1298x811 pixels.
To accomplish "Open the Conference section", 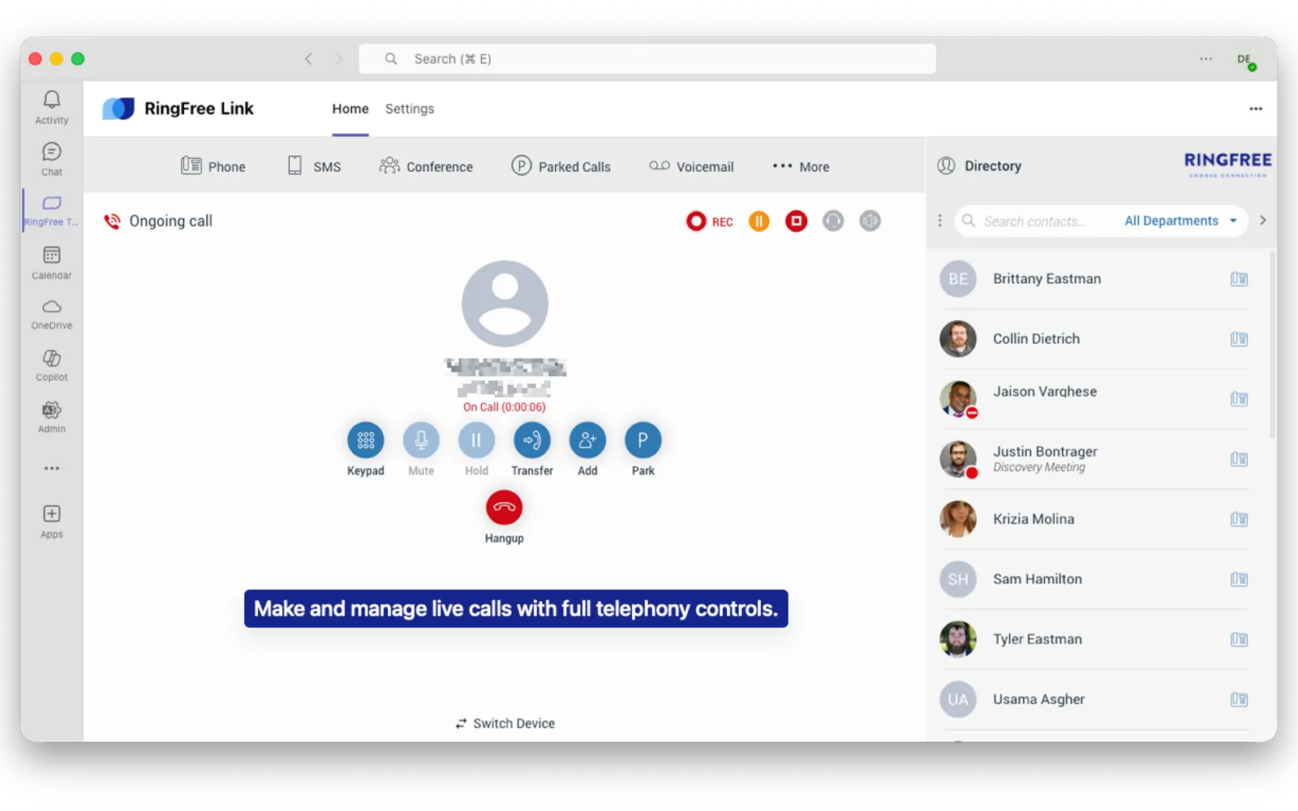I will pos(426,166).
